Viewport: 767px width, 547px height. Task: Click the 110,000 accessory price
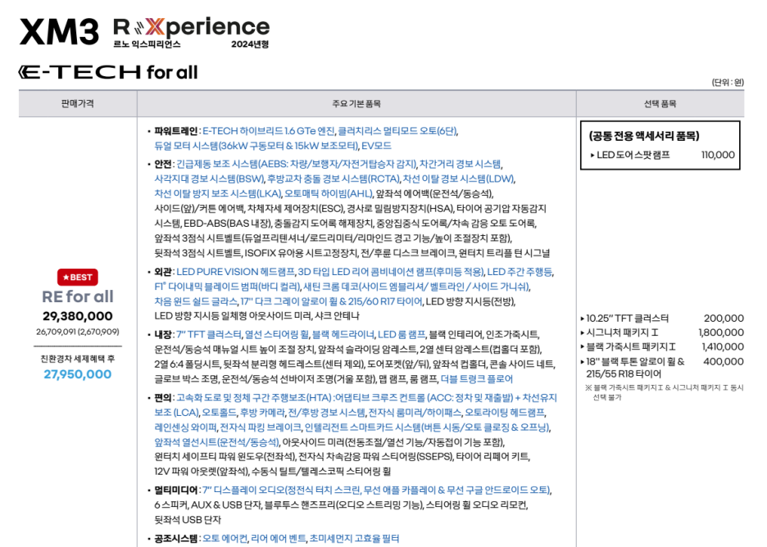(x=718, y=155)
